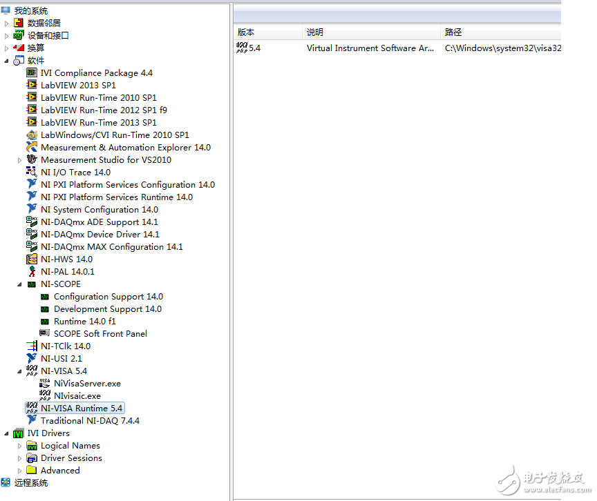The image size is (597, 501).
Task: Click the NI-USI 2.1 icon
Action: (32, 358)
